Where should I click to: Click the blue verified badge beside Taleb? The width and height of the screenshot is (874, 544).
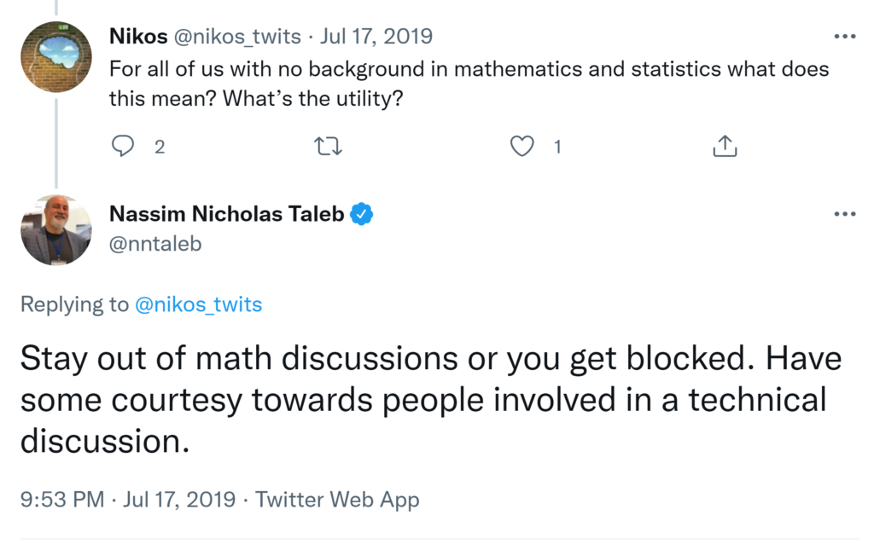(x=363, y=215)
